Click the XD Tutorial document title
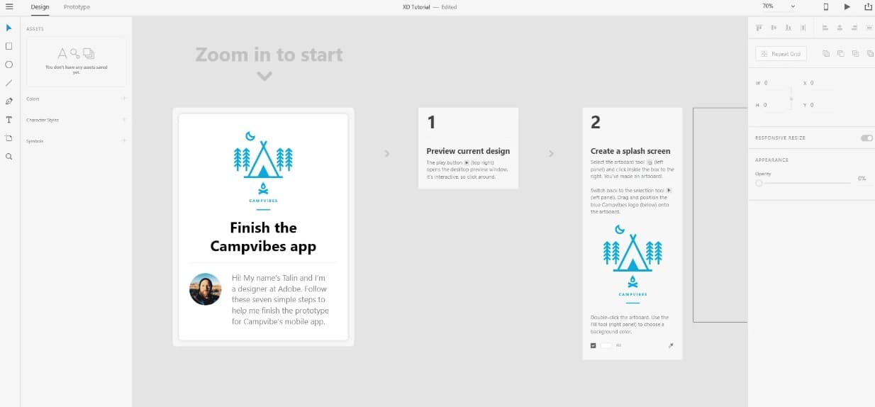Image resolution: width=875 pixels, height=407 pixels. click(416, 7)
